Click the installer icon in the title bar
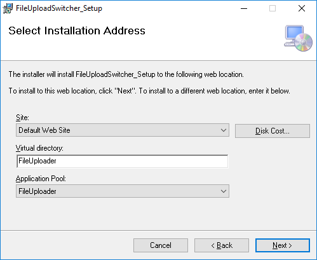 coord(8,8)
